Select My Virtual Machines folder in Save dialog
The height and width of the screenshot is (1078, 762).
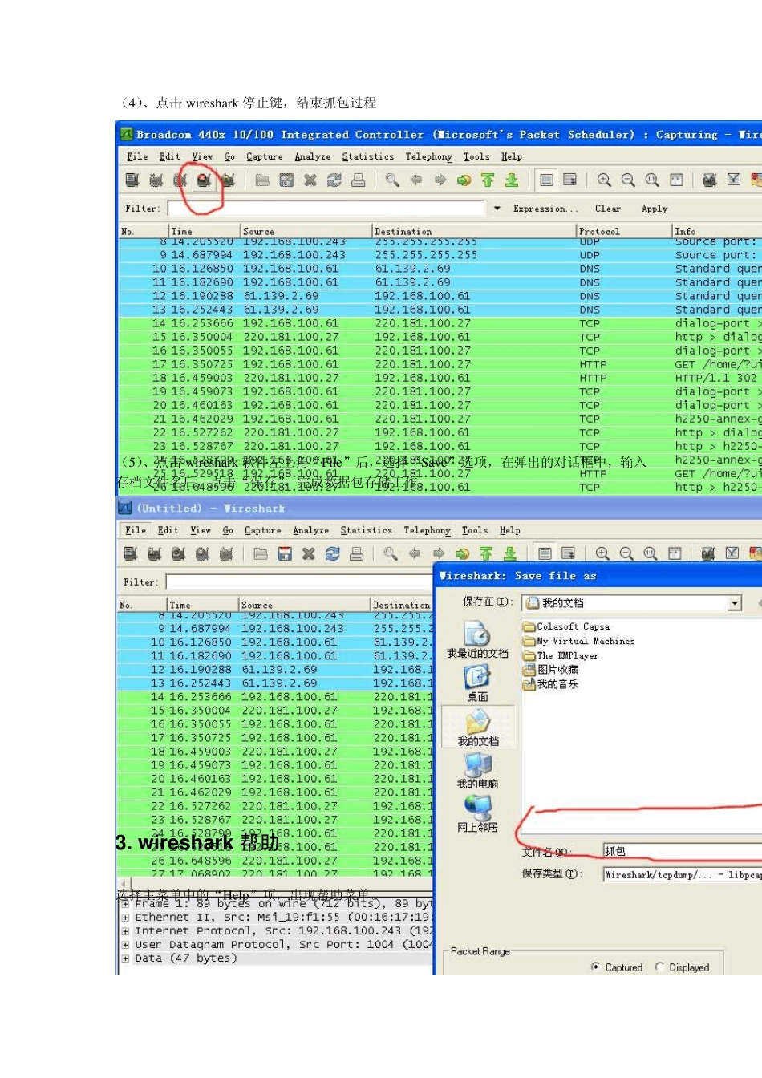[x=578, y=641]
